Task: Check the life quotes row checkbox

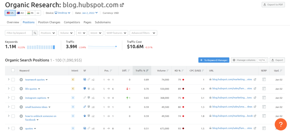Action: 13,89
